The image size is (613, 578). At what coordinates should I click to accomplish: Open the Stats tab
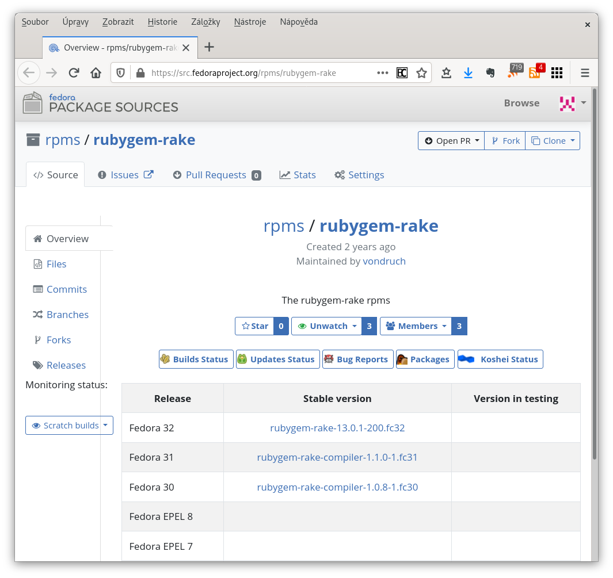[298, 175]
